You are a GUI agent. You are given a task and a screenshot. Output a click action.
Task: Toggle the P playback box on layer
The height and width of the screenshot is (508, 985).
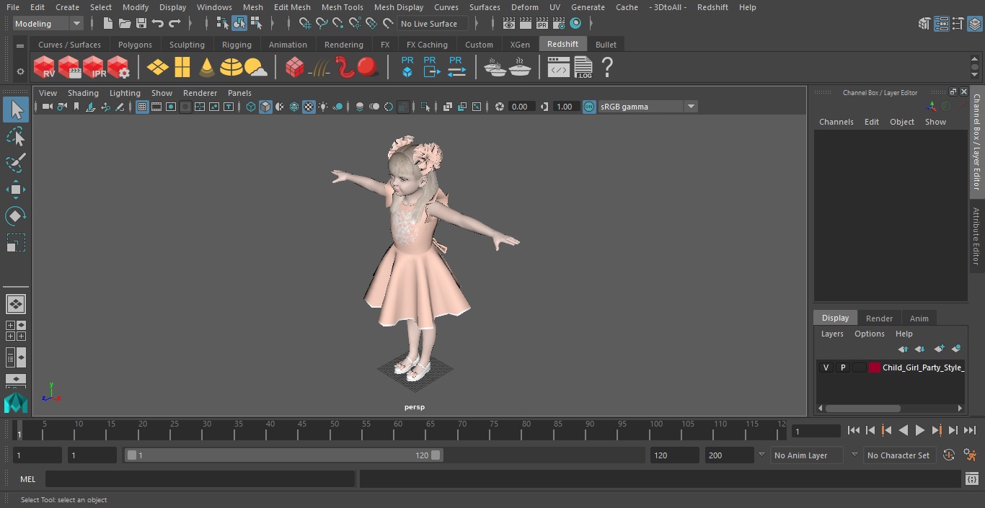click(x=842, y=367)
